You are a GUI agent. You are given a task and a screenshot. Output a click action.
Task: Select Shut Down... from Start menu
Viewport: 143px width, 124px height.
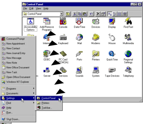[18, 119]
